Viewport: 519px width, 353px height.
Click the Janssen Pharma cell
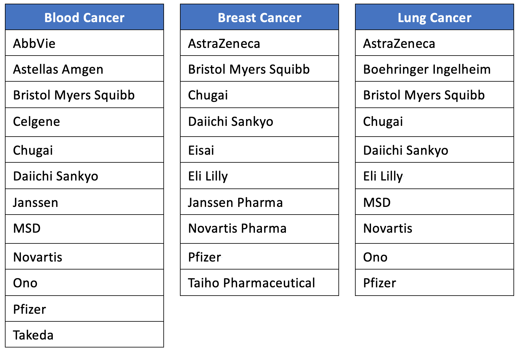point(235,202)
